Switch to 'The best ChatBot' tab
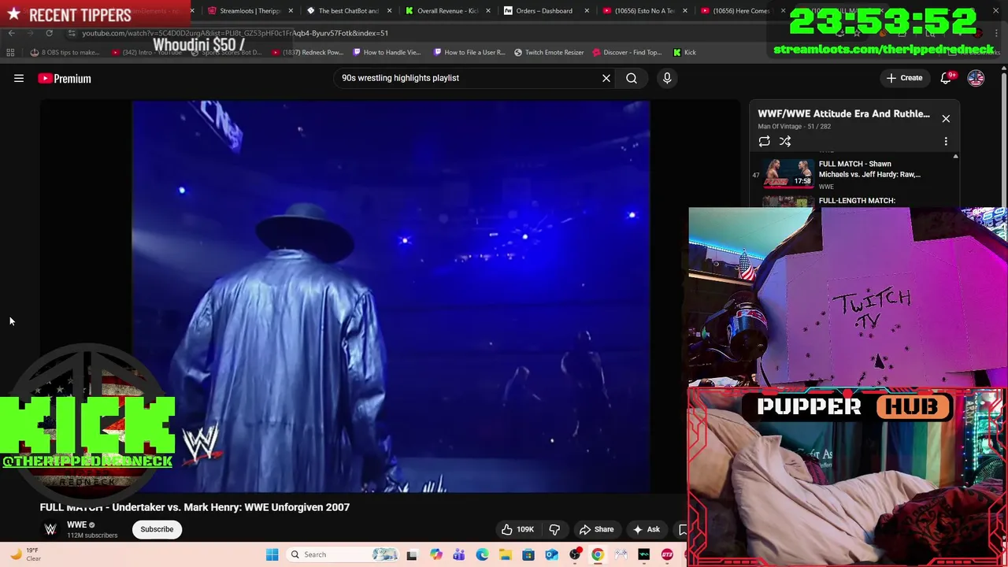The image size is (1008, 567). (349, 11)
